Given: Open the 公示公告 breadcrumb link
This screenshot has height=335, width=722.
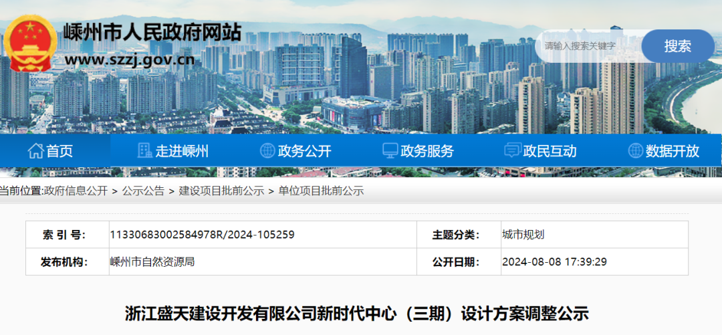Looking at the screenshot, I should tap(143, 191).
